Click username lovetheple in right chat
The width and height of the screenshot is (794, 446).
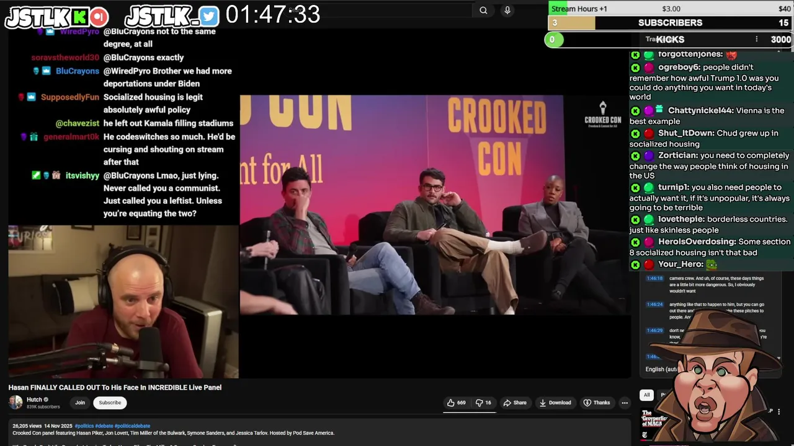pyautogui.click(x=681, y=219)
